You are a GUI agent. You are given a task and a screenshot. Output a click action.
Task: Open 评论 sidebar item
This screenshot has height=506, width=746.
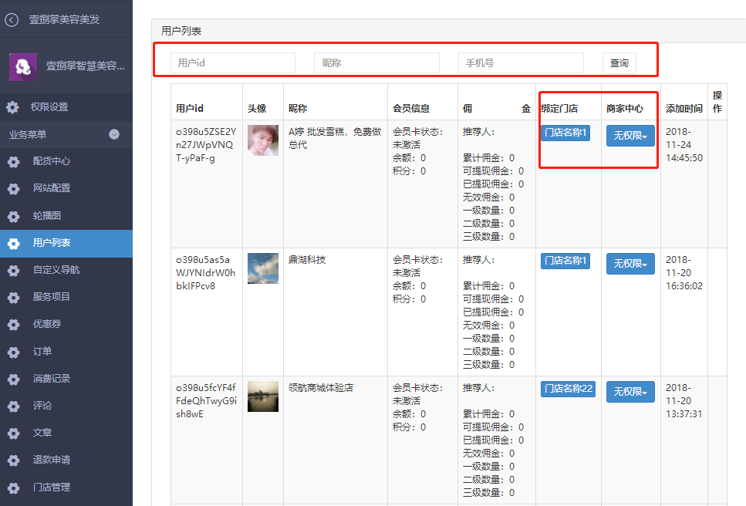[66, 406]
